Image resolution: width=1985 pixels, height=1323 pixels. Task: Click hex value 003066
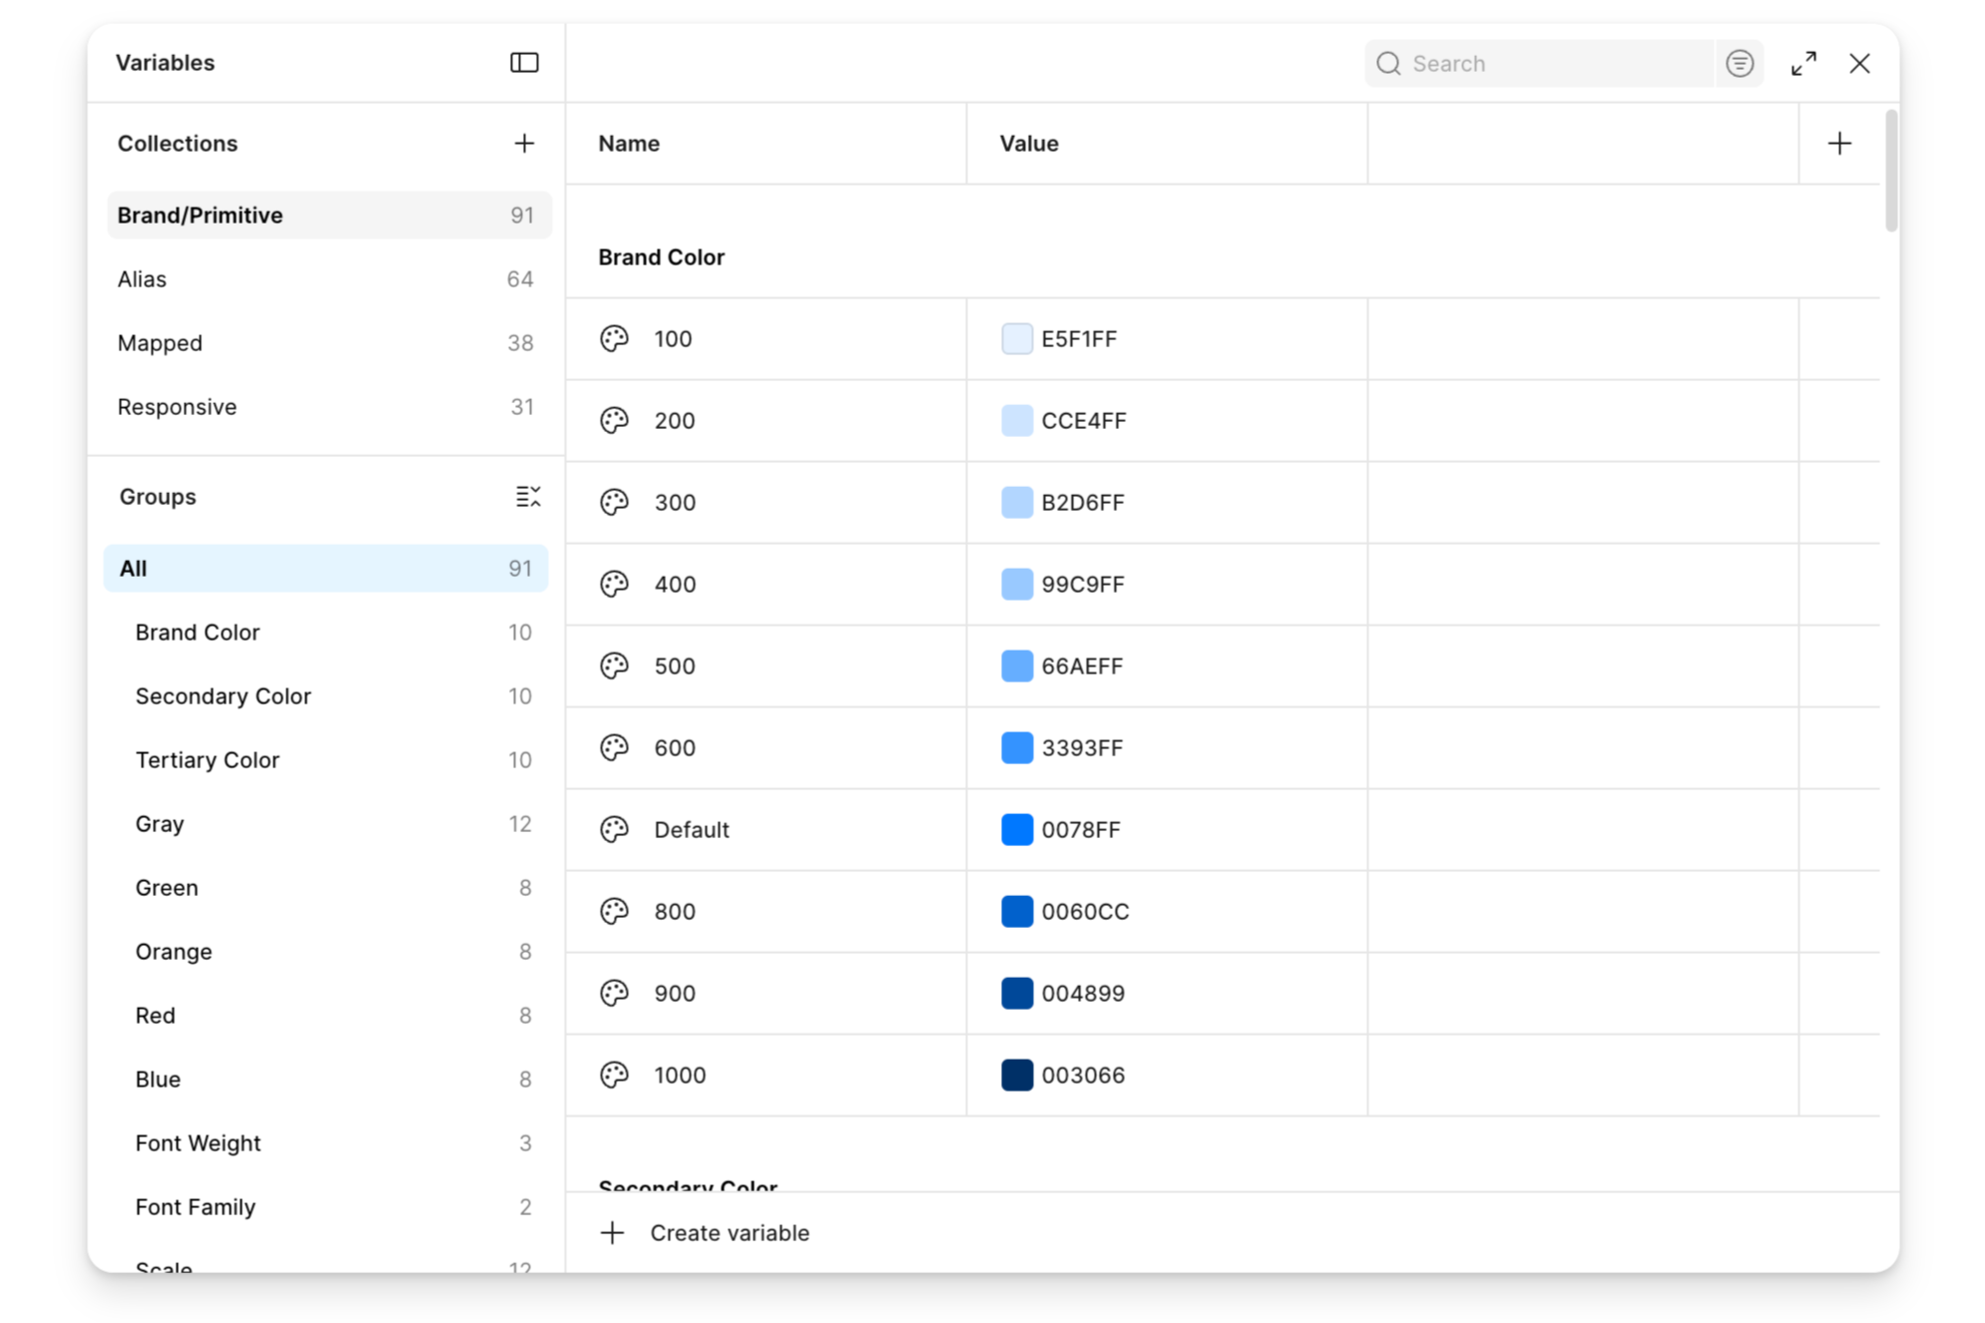(x=1083, y=1075)
